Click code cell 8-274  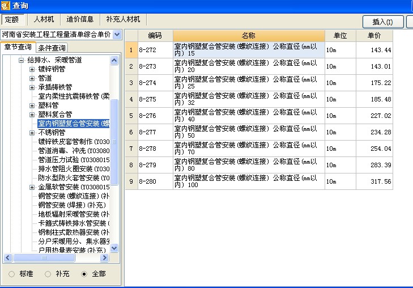(155, 83)
